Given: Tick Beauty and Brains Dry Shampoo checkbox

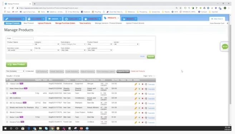Looking at the screenshot, I should coord(7,107).
